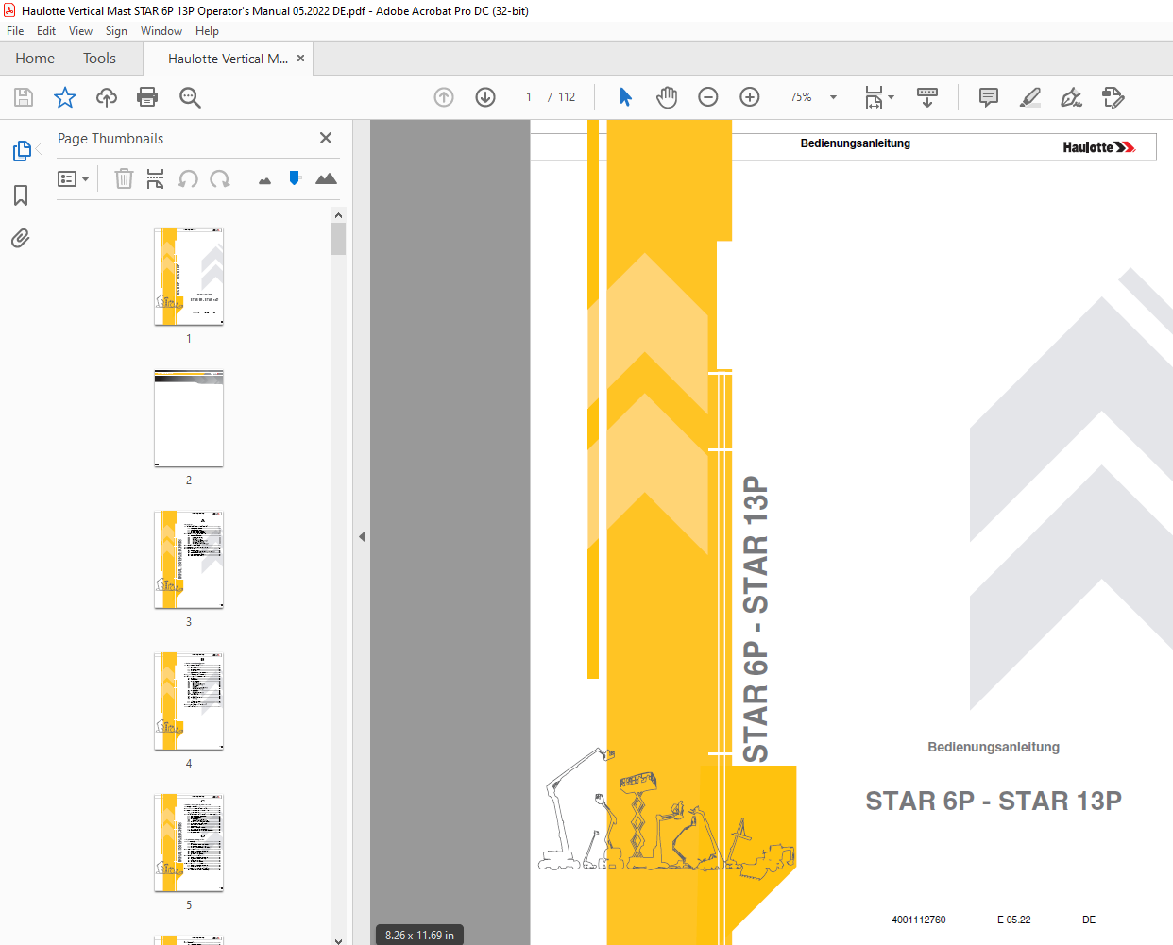Click the thumbnails scrollbar up arrow

(338, 215)
